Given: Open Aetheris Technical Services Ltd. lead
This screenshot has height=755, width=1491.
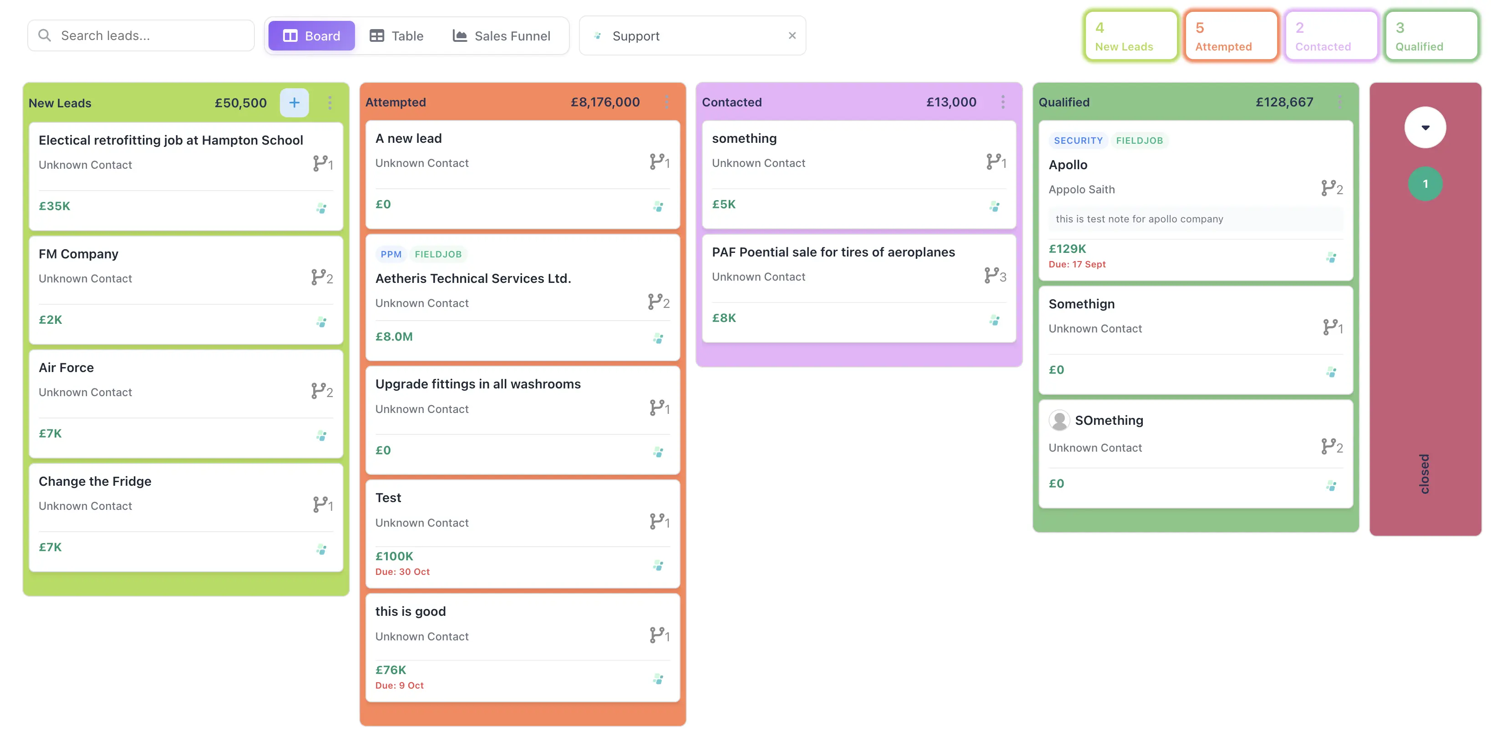Looking at the screenshot, I should (473, 278).
